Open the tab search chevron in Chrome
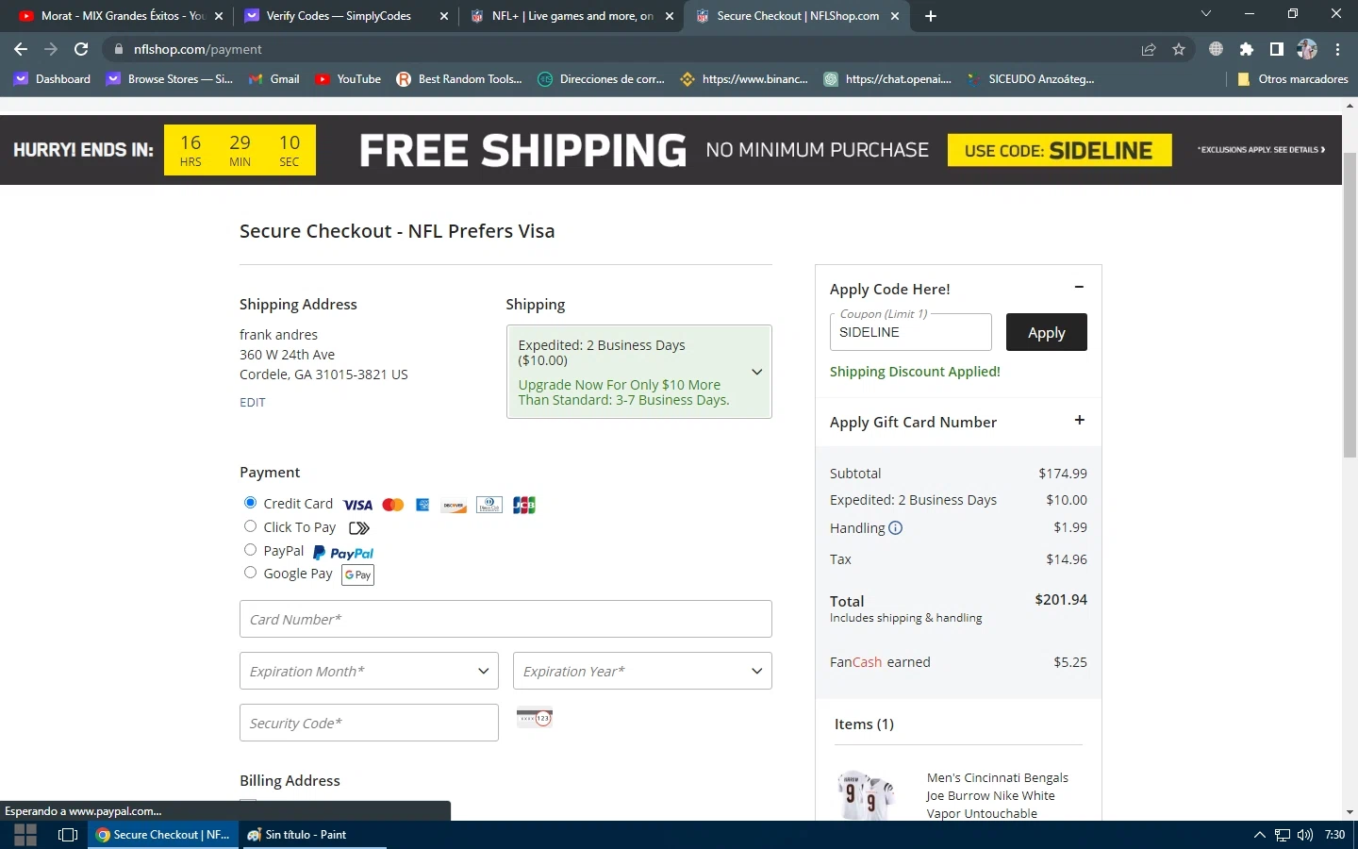The height and width of the screenshot is (849, 1358). click(x=1205, y=14)
